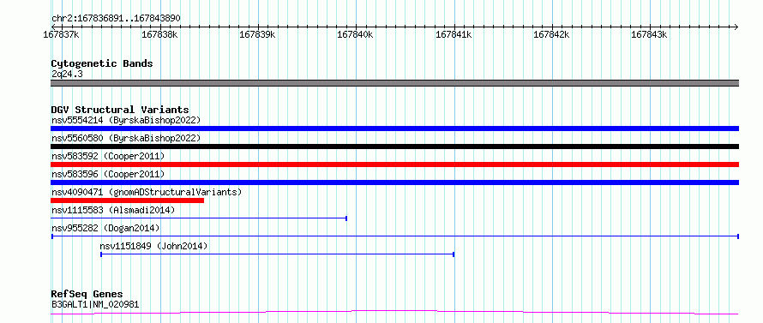Image resolution: width=763 pixels, height=323 pixels.
Task: Select the short red nsv4090471 variant bar
Action: click(128, 200)
